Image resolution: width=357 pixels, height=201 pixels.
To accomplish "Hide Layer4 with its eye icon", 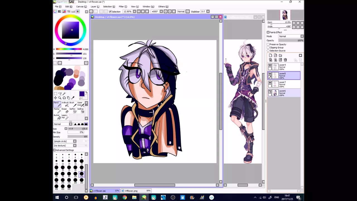I will (x=270, y=65).
